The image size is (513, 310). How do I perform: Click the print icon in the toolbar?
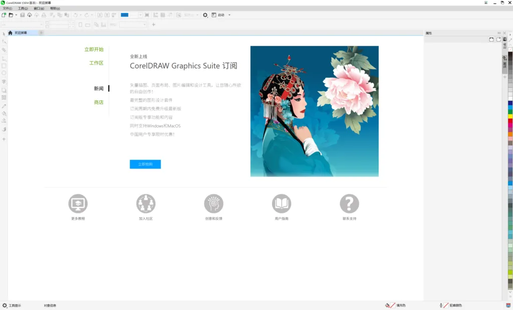tap(44, 15)
